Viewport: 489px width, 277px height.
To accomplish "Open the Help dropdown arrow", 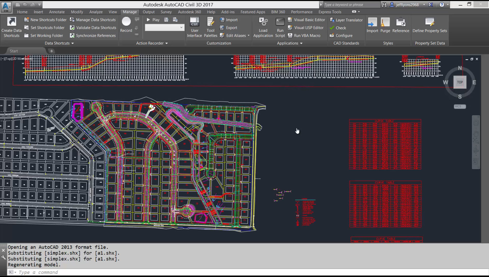I will point(448,5).
